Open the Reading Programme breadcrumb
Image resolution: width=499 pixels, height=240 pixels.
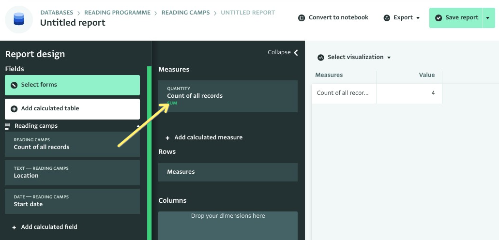[x=117, y=13]
